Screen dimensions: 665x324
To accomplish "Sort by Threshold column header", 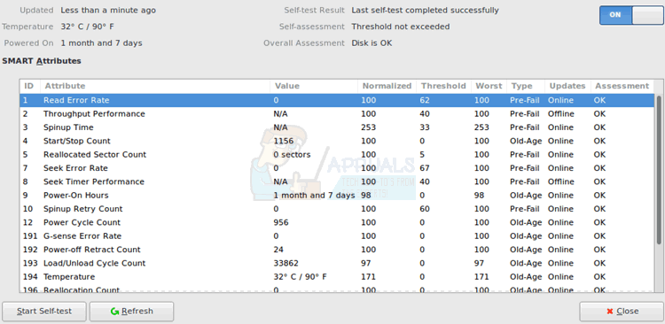I will tap(443, 86).
